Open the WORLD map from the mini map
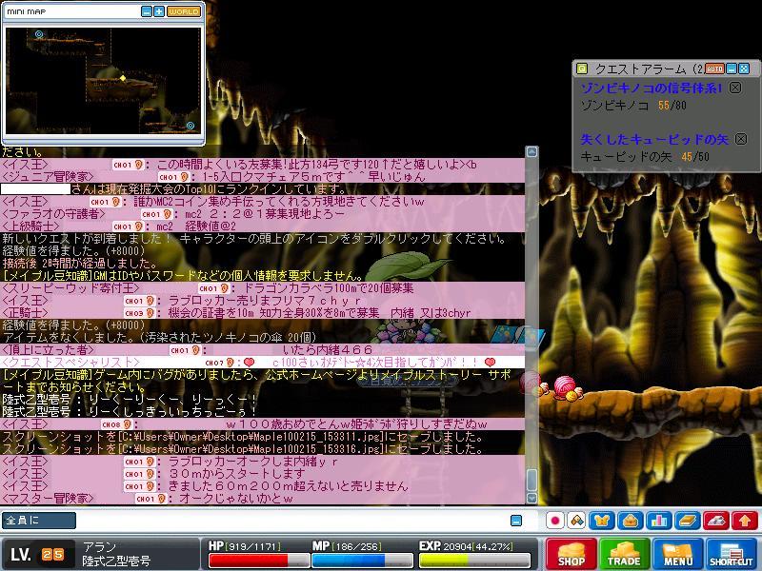Image resolution: width=762 pixels, height=571 pixels. (x=184, y=11)
